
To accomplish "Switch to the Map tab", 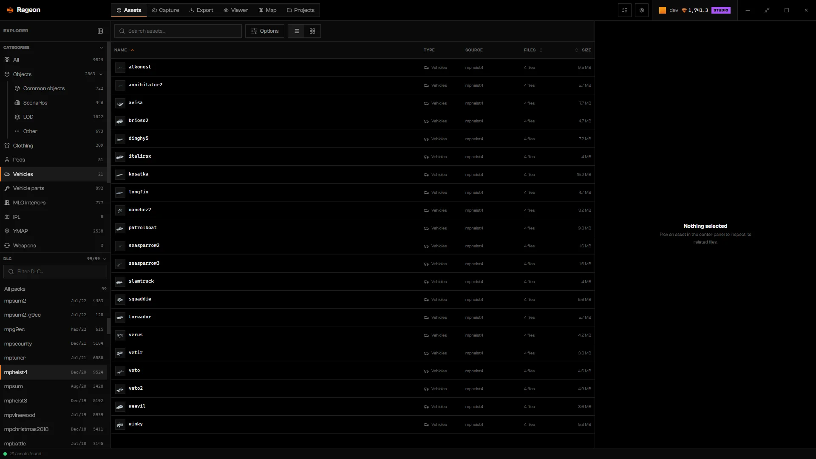I will [268, 10].
